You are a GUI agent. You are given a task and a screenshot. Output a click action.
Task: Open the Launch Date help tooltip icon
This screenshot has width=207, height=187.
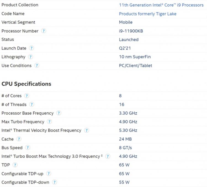pyautogui.click(x=31, y=48)
